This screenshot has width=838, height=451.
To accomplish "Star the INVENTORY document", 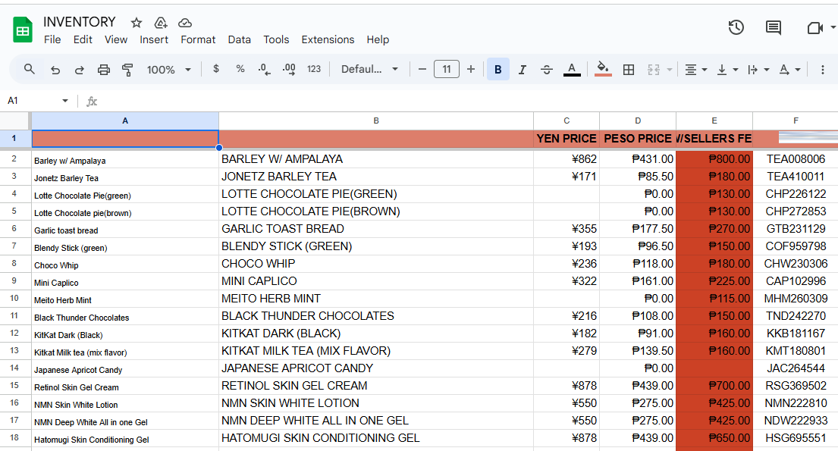I will (137, 23).
